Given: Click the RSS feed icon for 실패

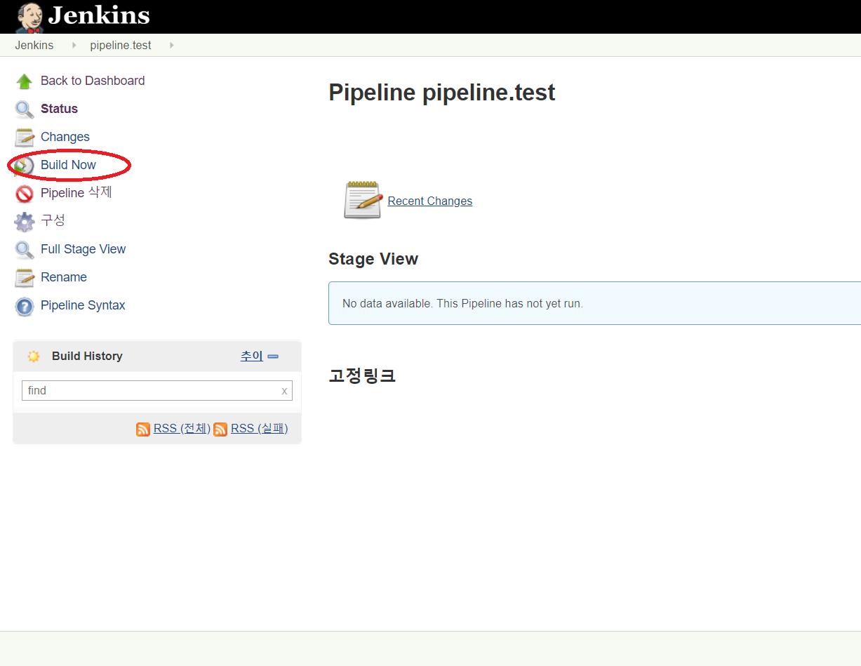Looking at the screenshot, I should pos(220,429).
